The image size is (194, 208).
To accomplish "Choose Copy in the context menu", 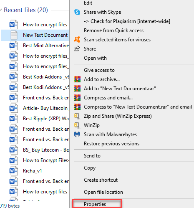I will pyautogui.click(x=90, y=168).
